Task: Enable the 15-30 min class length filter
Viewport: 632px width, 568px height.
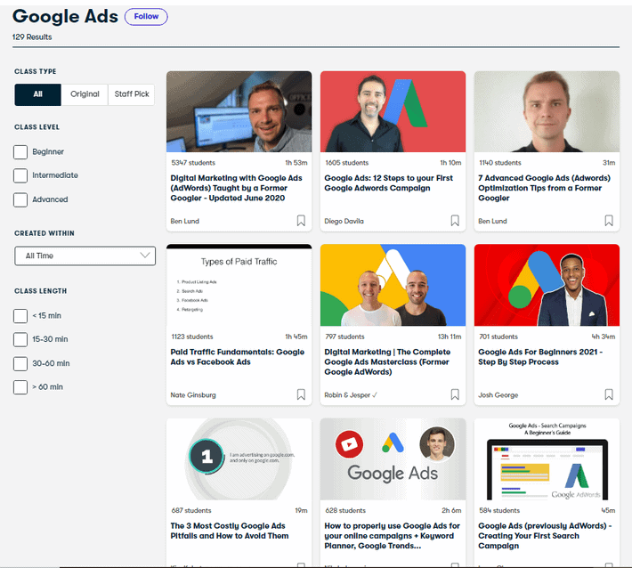Action: pyautogui.click(x=20, y=339)
